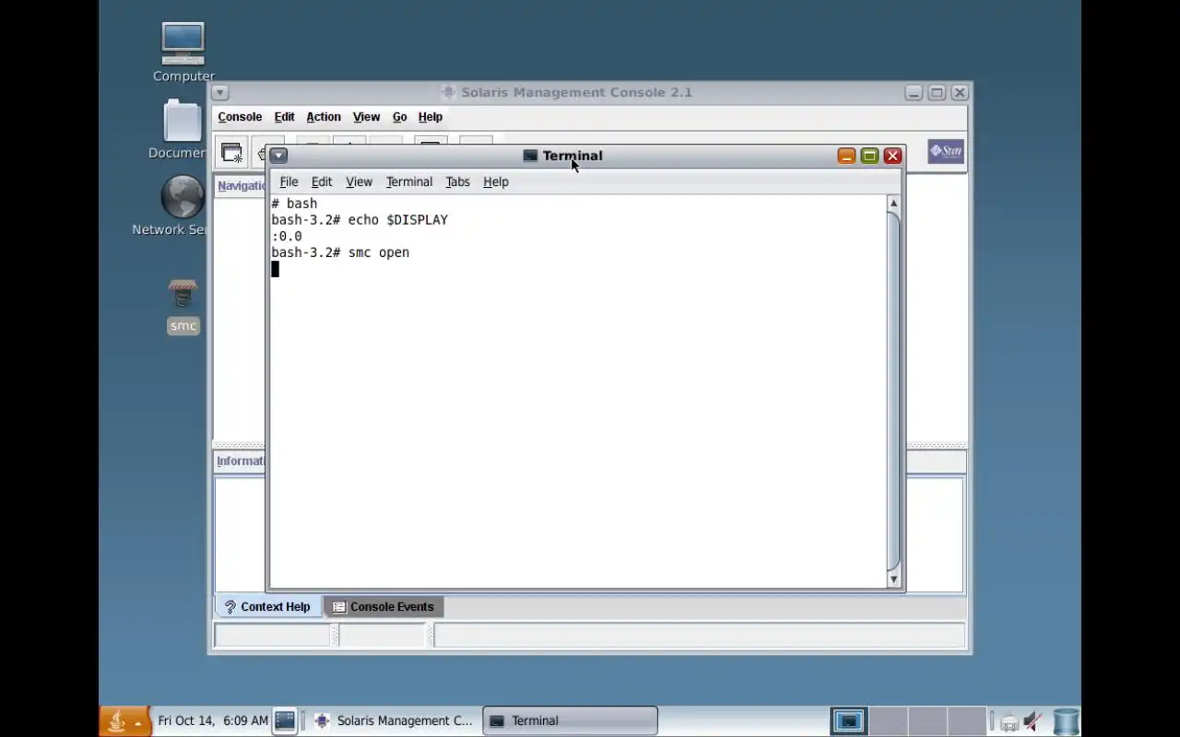The width and height of the screenshot is (1180, 737).
Task: Open the Edit menu in Terminal
Action: (x=322, y=181)
